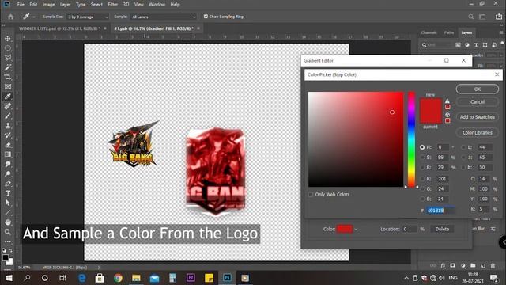506x285 pixels.
Task: Click the Location percentage input field
Action: click(410, 229)
